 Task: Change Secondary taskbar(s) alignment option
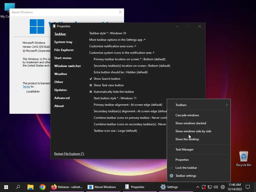(130, 111)
